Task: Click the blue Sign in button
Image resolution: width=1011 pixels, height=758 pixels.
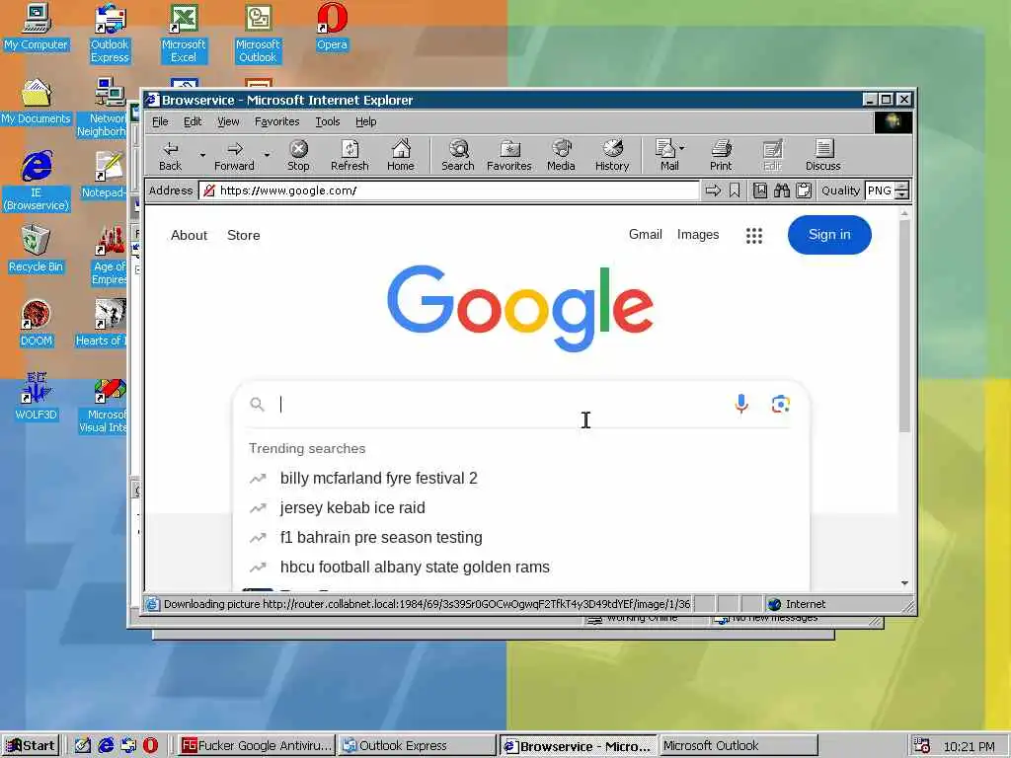Action: [x=829, y=235]
